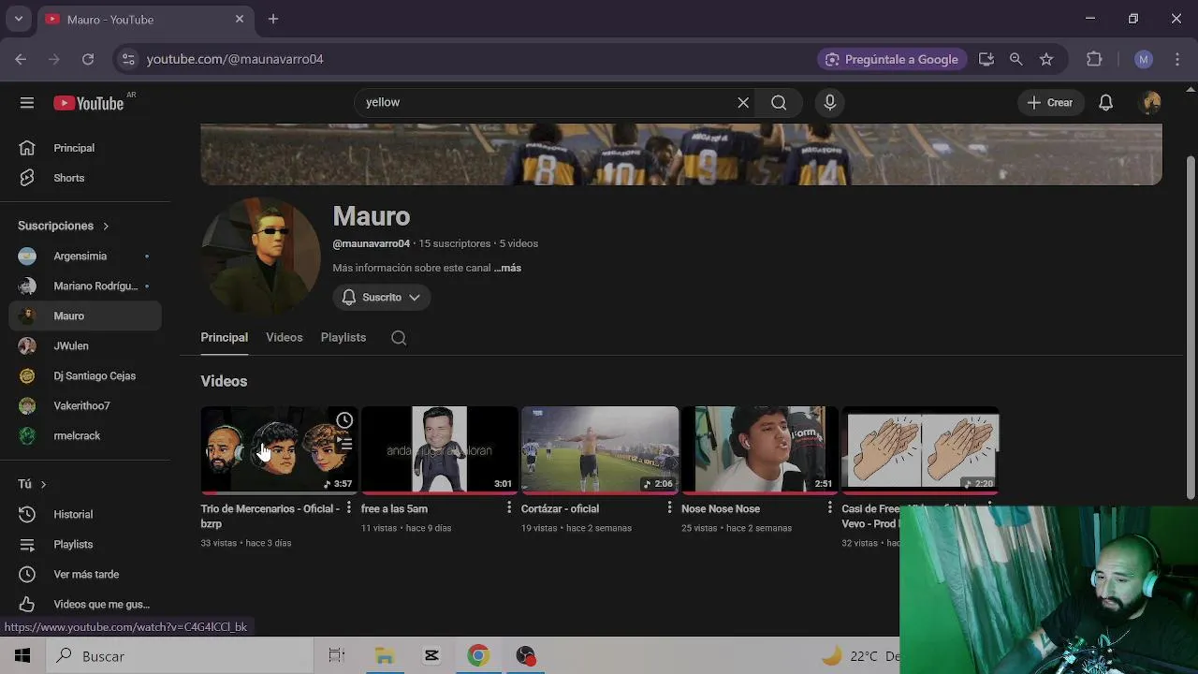Open Ver más tarde in sidebar
This screenshot has height=674, width=1198.
pyautogui.click(x=85, y=574)
